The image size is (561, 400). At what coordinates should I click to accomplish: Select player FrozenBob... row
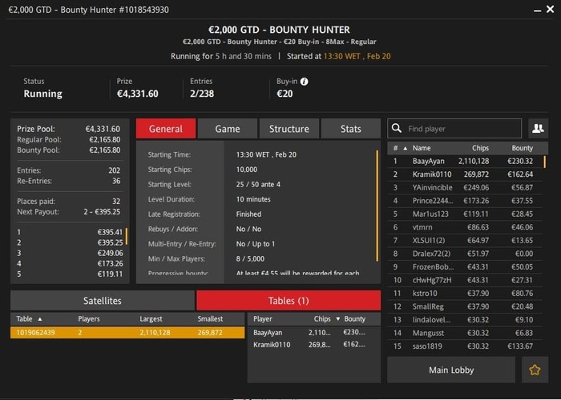[465, 266]
